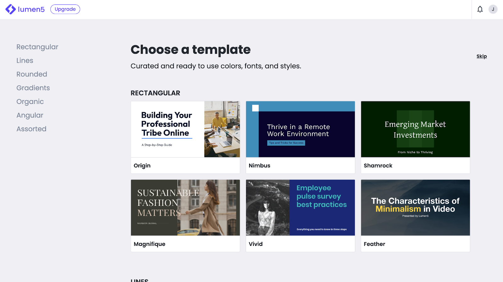The height and width of the screenshot is (282, 503).
Task: Jump to Angular templates category
Action: 30,115
